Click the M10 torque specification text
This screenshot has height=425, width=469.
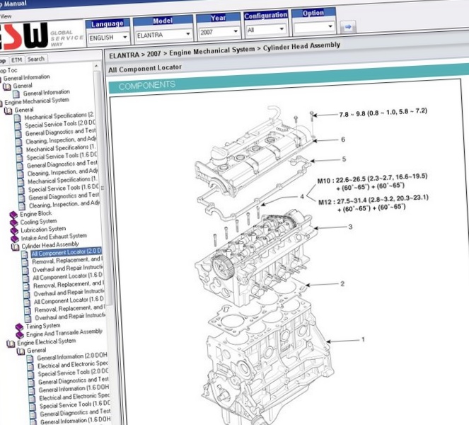pyautogui.click(x=372, y=182)
